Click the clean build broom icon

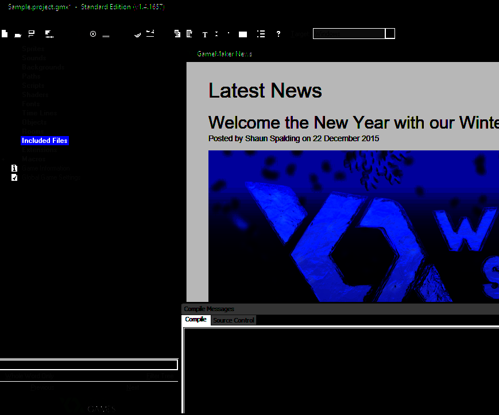click(137, 34)
